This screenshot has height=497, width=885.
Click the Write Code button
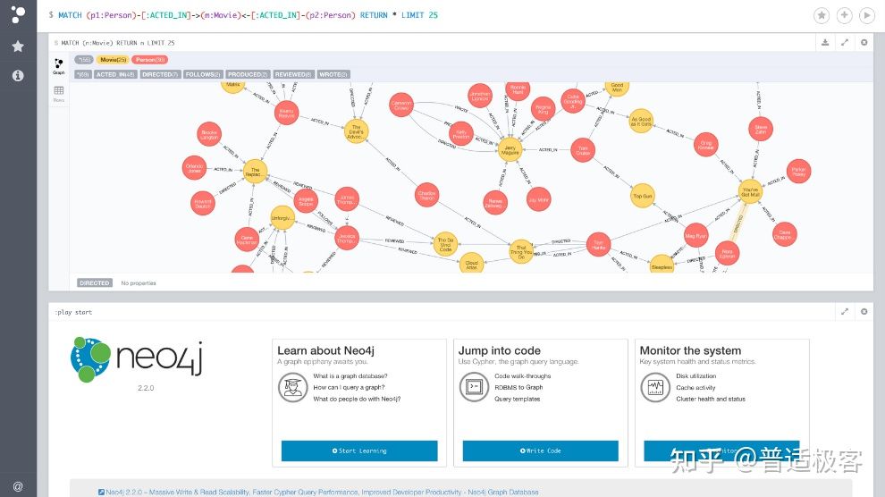541,451
